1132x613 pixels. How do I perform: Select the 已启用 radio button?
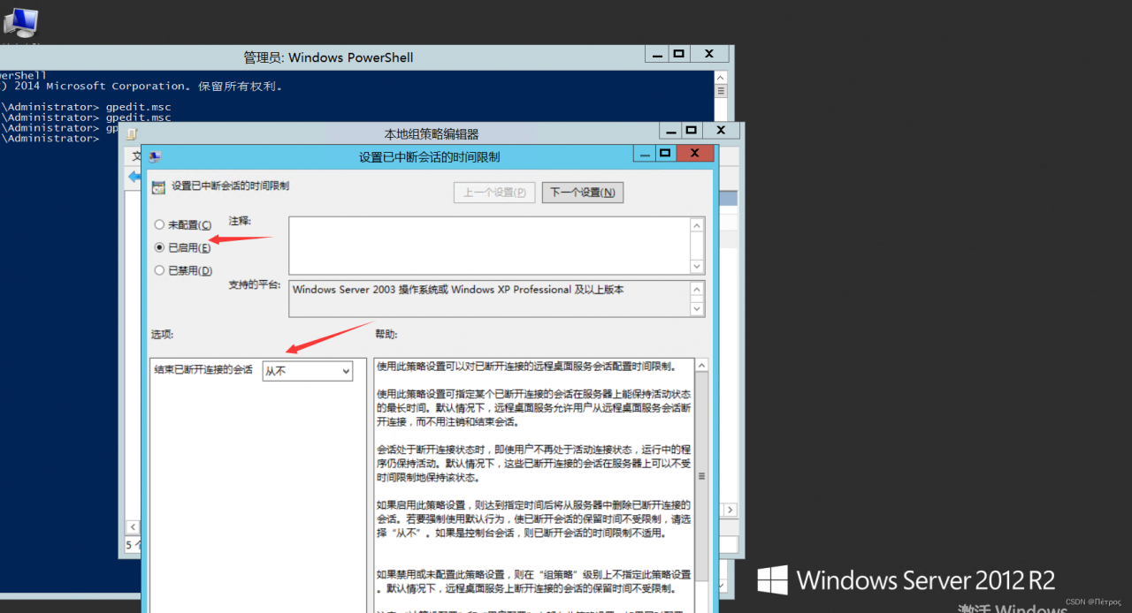(159, 248)
